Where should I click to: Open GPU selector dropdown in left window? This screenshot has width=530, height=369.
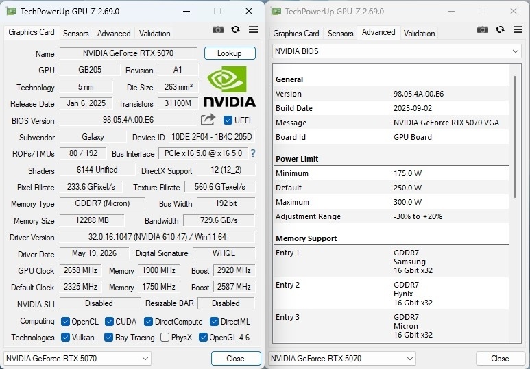[77, 359]
